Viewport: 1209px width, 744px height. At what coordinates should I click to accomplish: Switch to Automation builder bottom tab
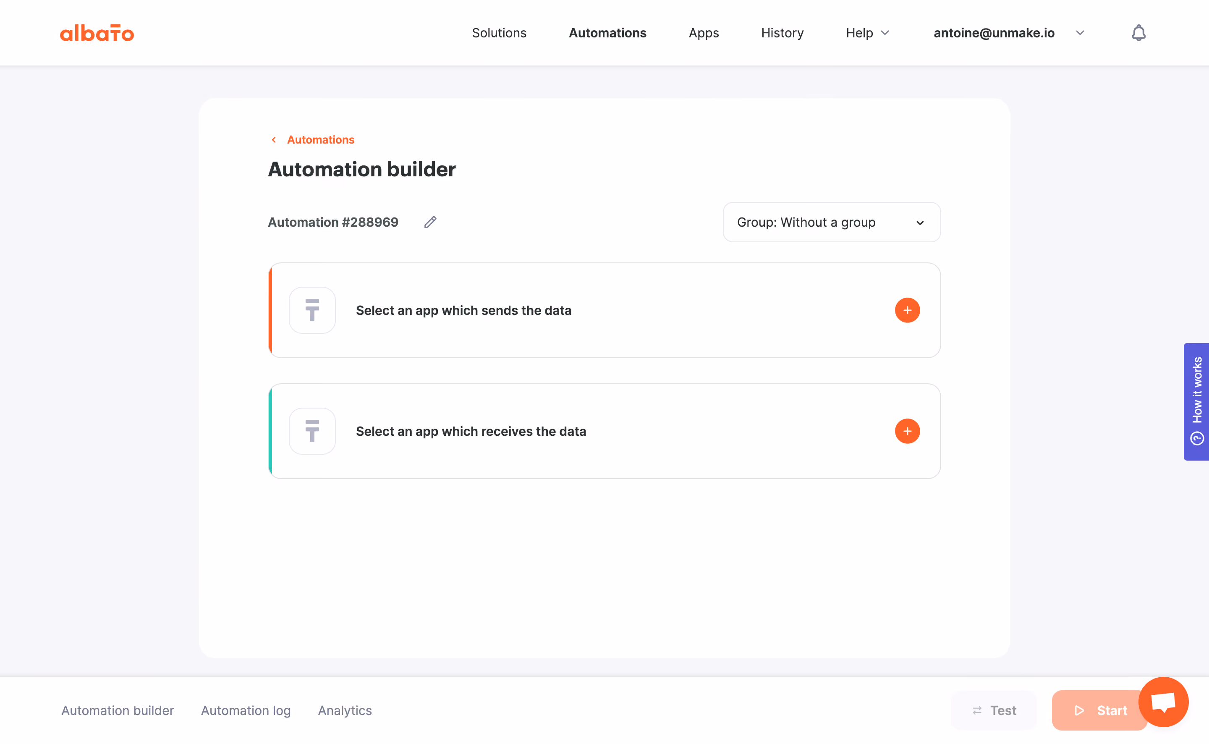[x=118, y=710]
